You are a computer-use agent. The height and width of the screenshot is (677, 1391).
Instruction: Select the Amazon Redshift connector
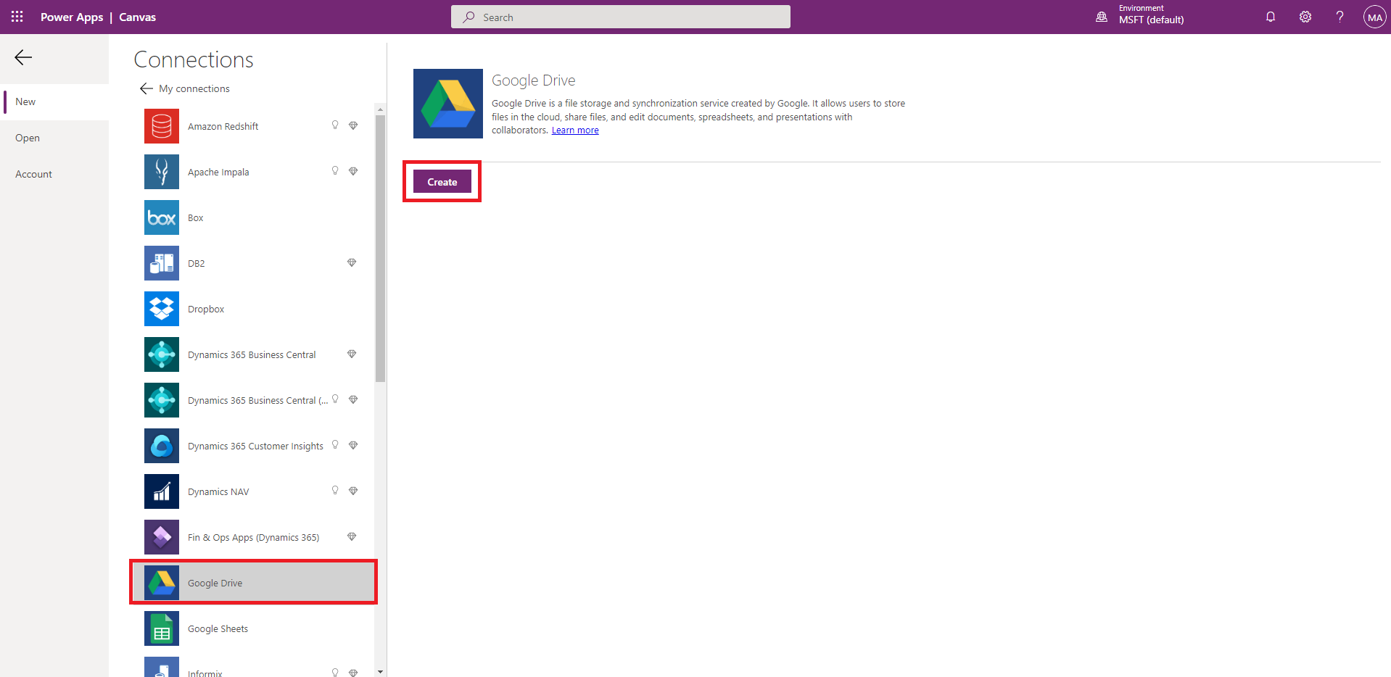[x=223, y=125]
